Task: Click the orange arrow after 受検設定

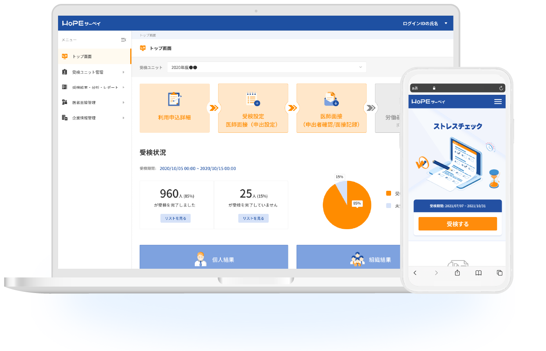Action: 292,108
